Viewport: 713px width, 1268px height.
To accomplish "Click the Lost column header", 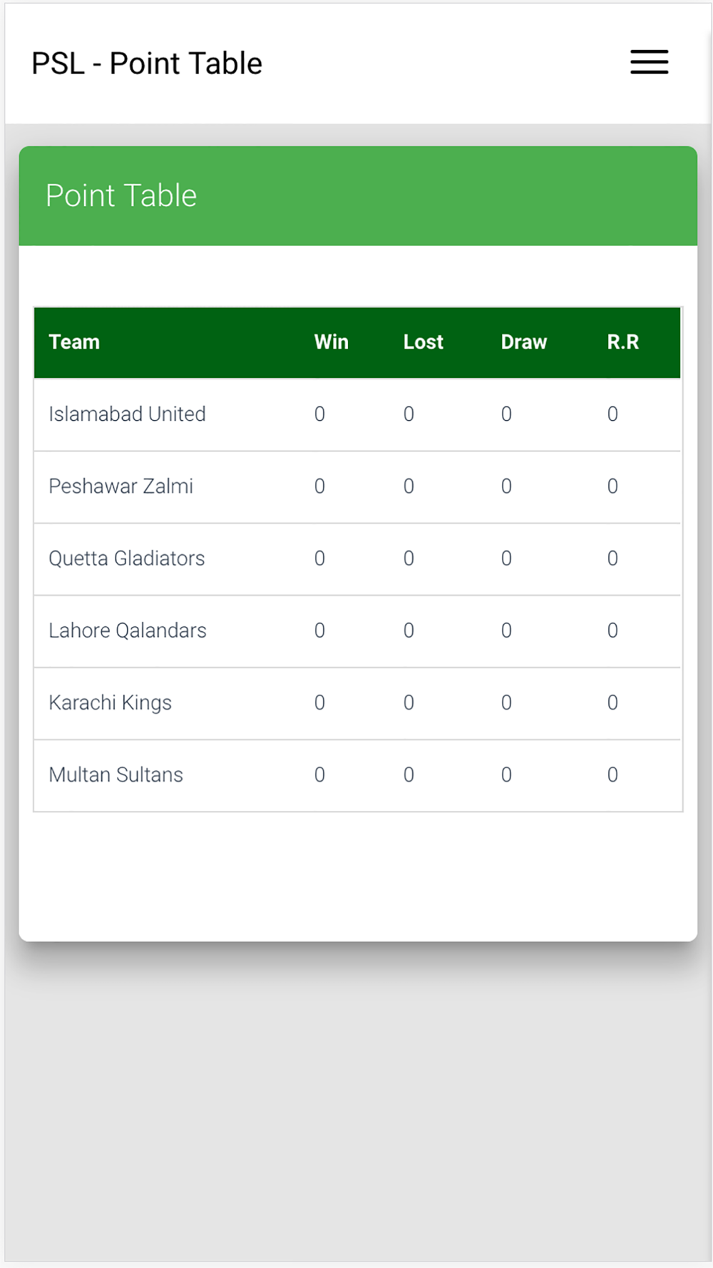I will 423,342.
